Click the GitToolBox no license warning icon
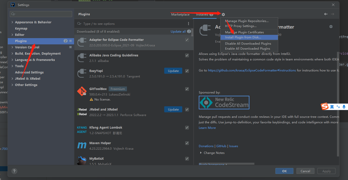This screenshot has height=180, width=348. (91, 100)
